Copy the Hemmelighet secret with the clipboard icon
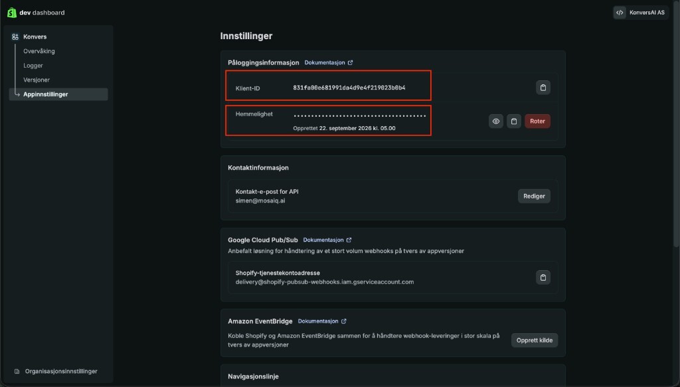This screenshot has height=387, width=680. (514, 121)
